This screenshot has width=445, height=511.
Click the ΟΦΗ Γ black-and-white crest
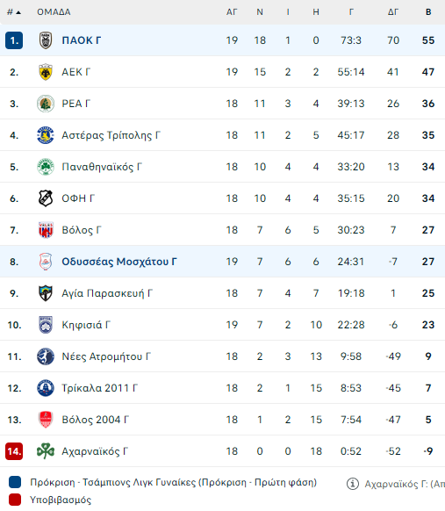pos(46,198)
